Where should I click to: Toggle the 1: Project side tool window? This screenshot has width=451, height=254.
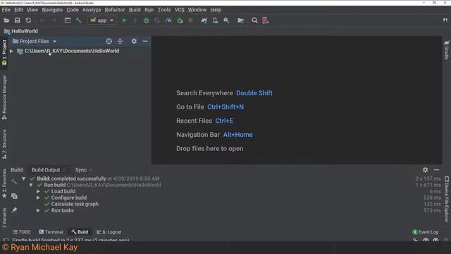[x=4, y=52]
